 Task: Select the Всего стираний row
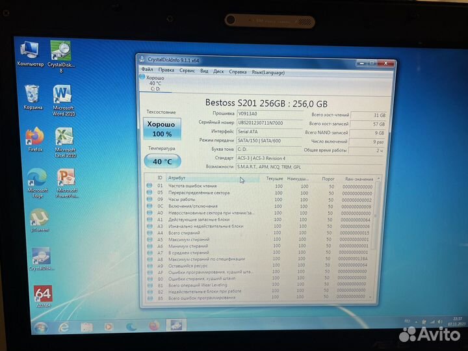[x=259, y=233]
